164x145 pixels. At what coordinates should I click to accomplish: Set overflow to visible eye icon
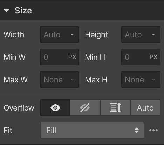(55, 108)
